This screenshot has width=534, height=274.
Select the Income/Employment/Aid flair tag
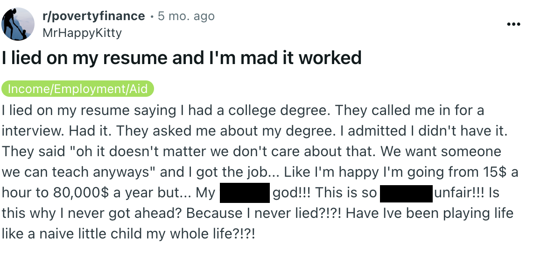[78, 88]
